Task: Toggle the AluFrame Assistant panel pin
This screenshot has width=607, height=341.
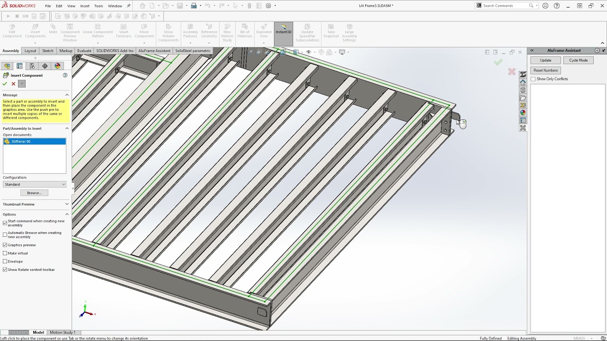Action: (x=603, y=50)
